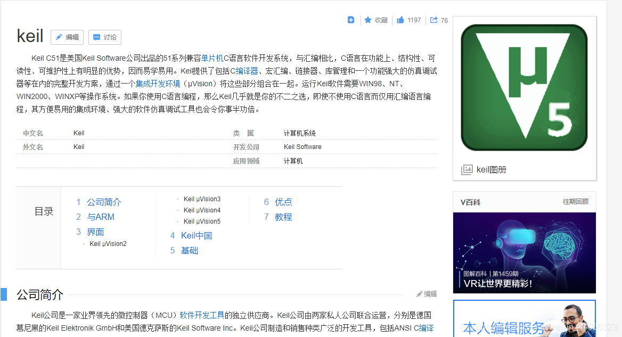Click the like count 1197
The height and width of the screenshot is (337, 622).
414,20
